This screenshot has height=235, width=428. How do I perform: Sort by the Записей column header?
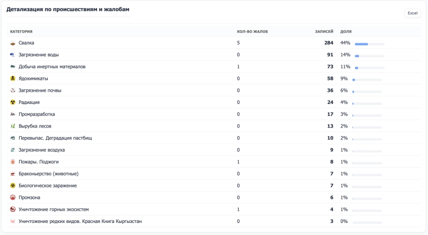click(324, 32)
